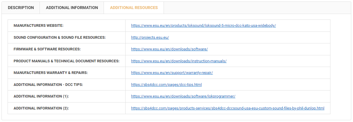353x122 pixels.
Task: Open the LokSound 5 micro Kato manufacturer link
Action: 203,26
